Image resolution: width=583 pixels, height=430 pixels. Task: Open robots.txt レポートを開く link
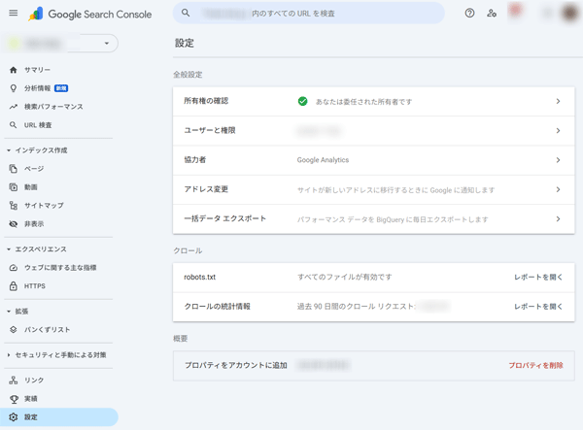pos(537,278)
